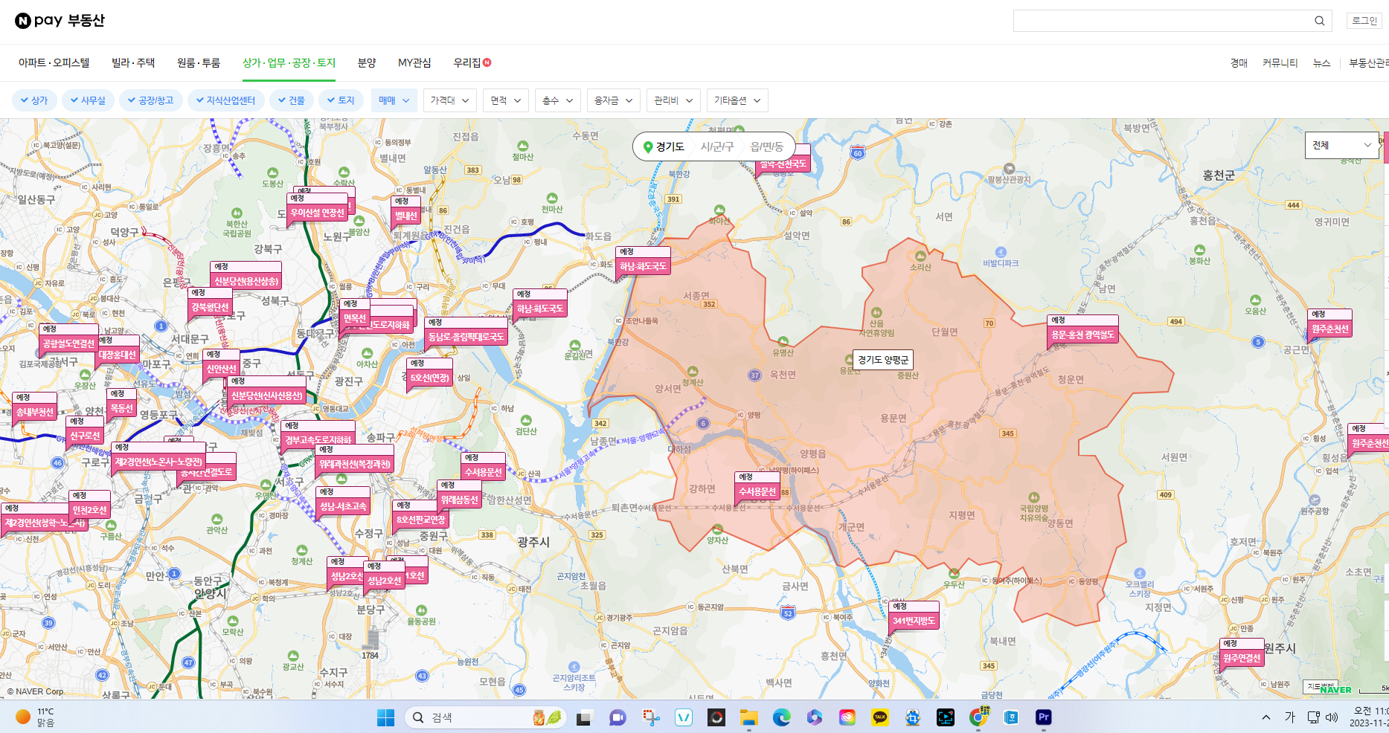
Task: Expand the 가격대 price filter
Action: (x=449, y=100)
